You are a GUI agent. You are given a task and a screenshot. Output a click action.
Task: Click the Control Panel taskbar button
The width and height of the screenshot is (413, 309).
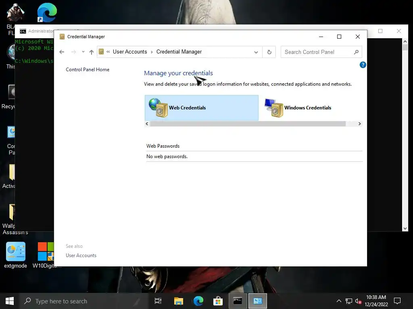(258, 301)
